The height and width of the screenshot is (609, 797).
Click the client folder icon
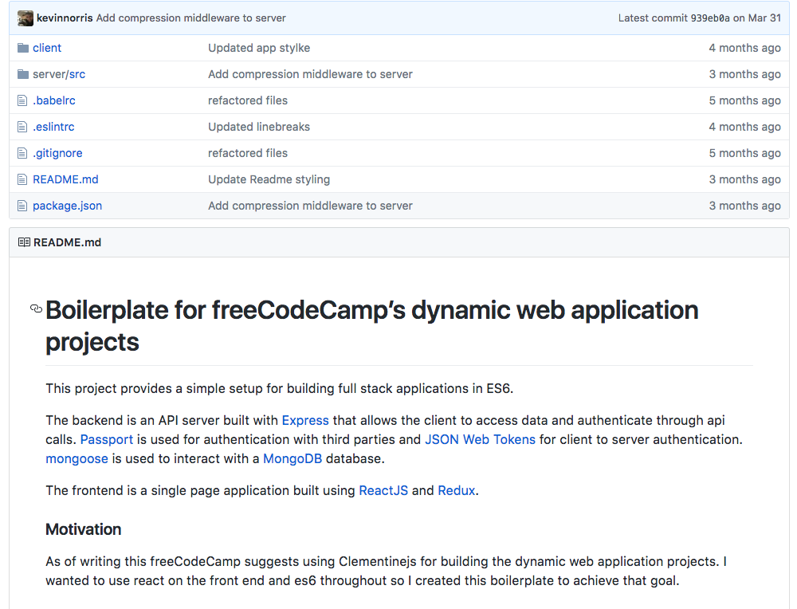point(22,48)
